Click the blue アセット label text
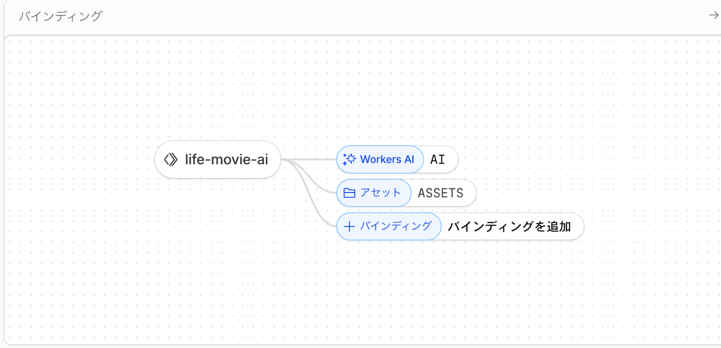The width and height of the screenshot is (721, 348). pyautogui.click(x=380, y=193)
